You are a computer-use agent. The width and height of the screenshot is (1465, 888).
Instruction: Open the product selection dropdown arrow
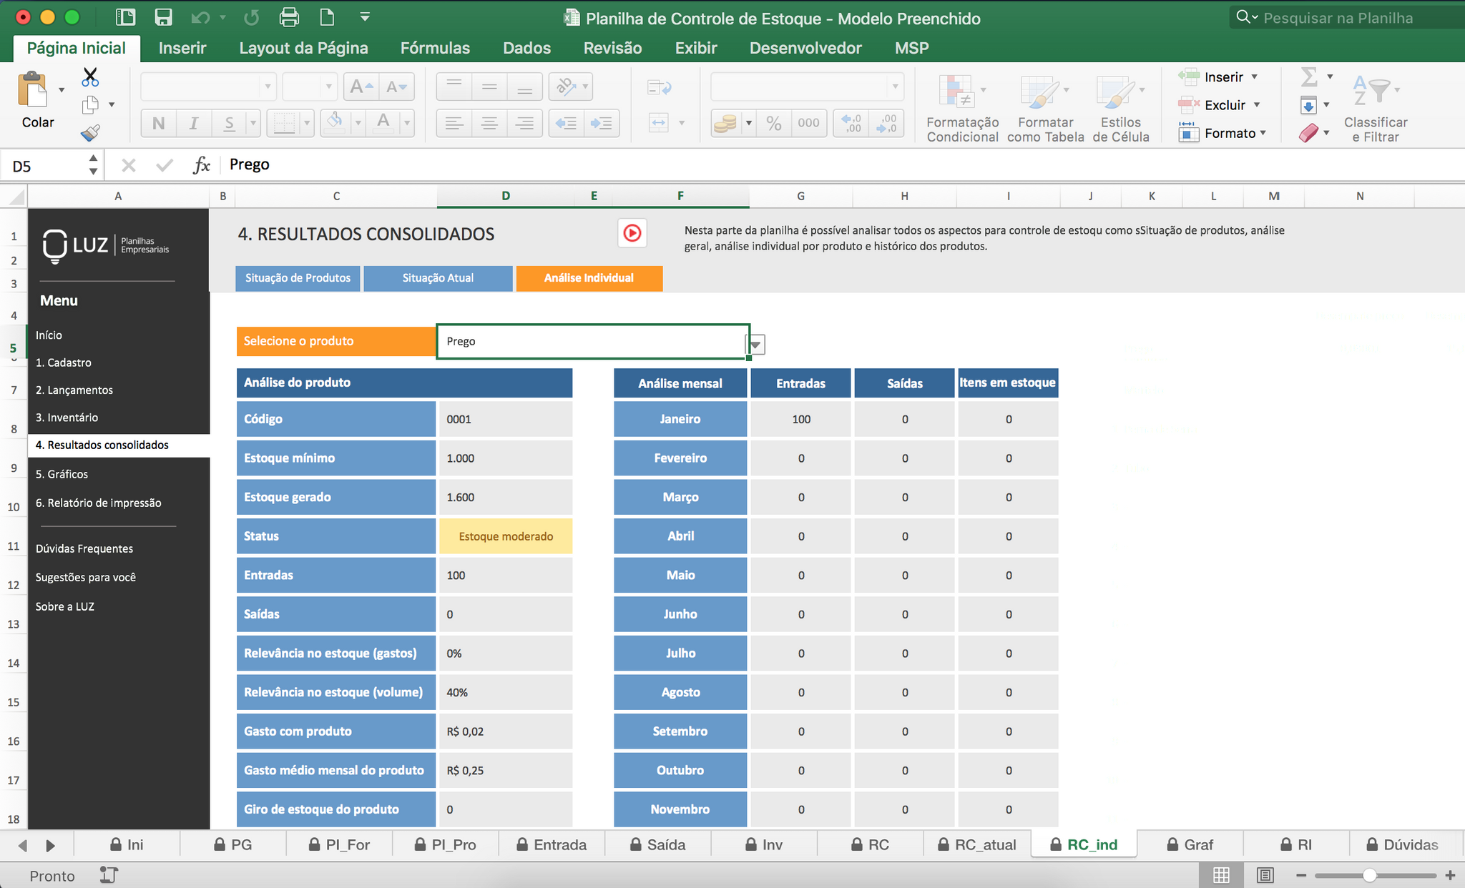[756, 345]
